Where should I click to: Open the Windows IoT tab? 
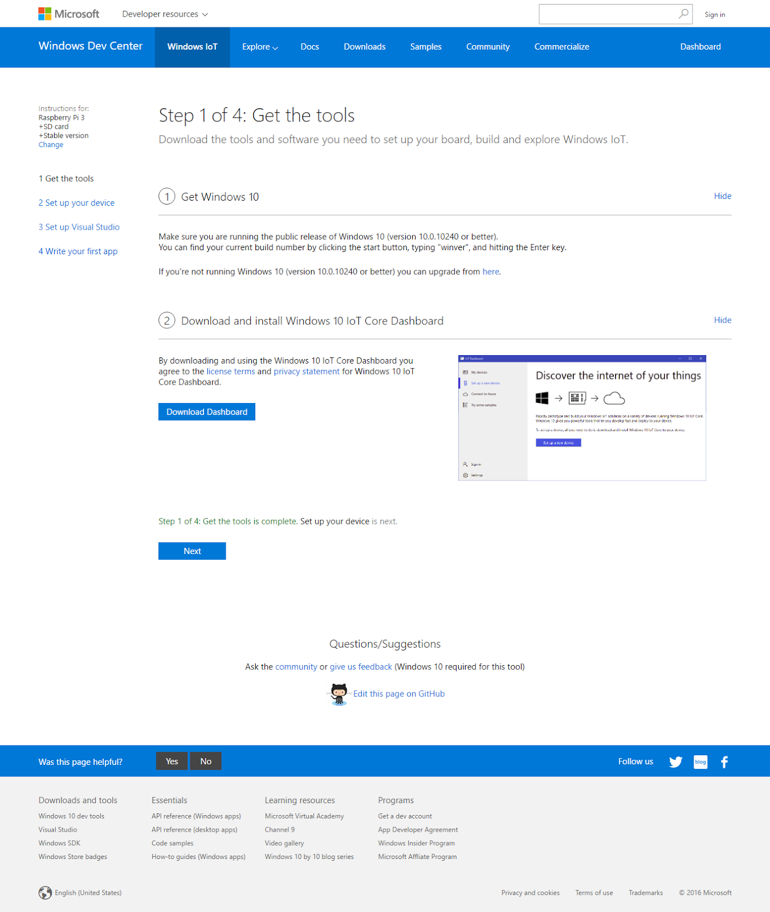[x=192, y=47]
